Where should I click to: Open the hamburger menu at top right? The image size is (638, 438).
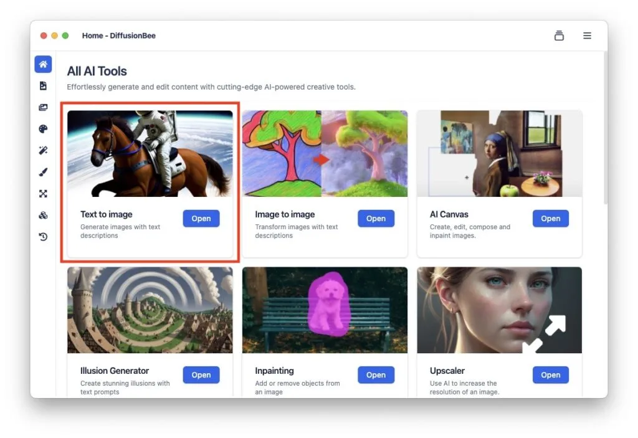(x=587, y=36)
